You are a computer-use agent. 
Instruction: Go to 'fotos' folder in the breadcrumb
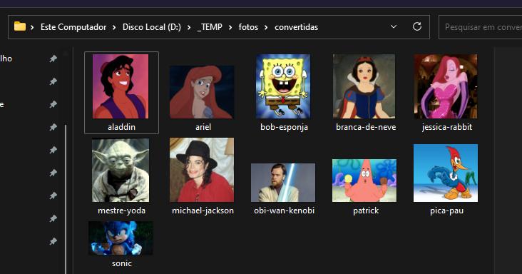click(x=248, y=27)
